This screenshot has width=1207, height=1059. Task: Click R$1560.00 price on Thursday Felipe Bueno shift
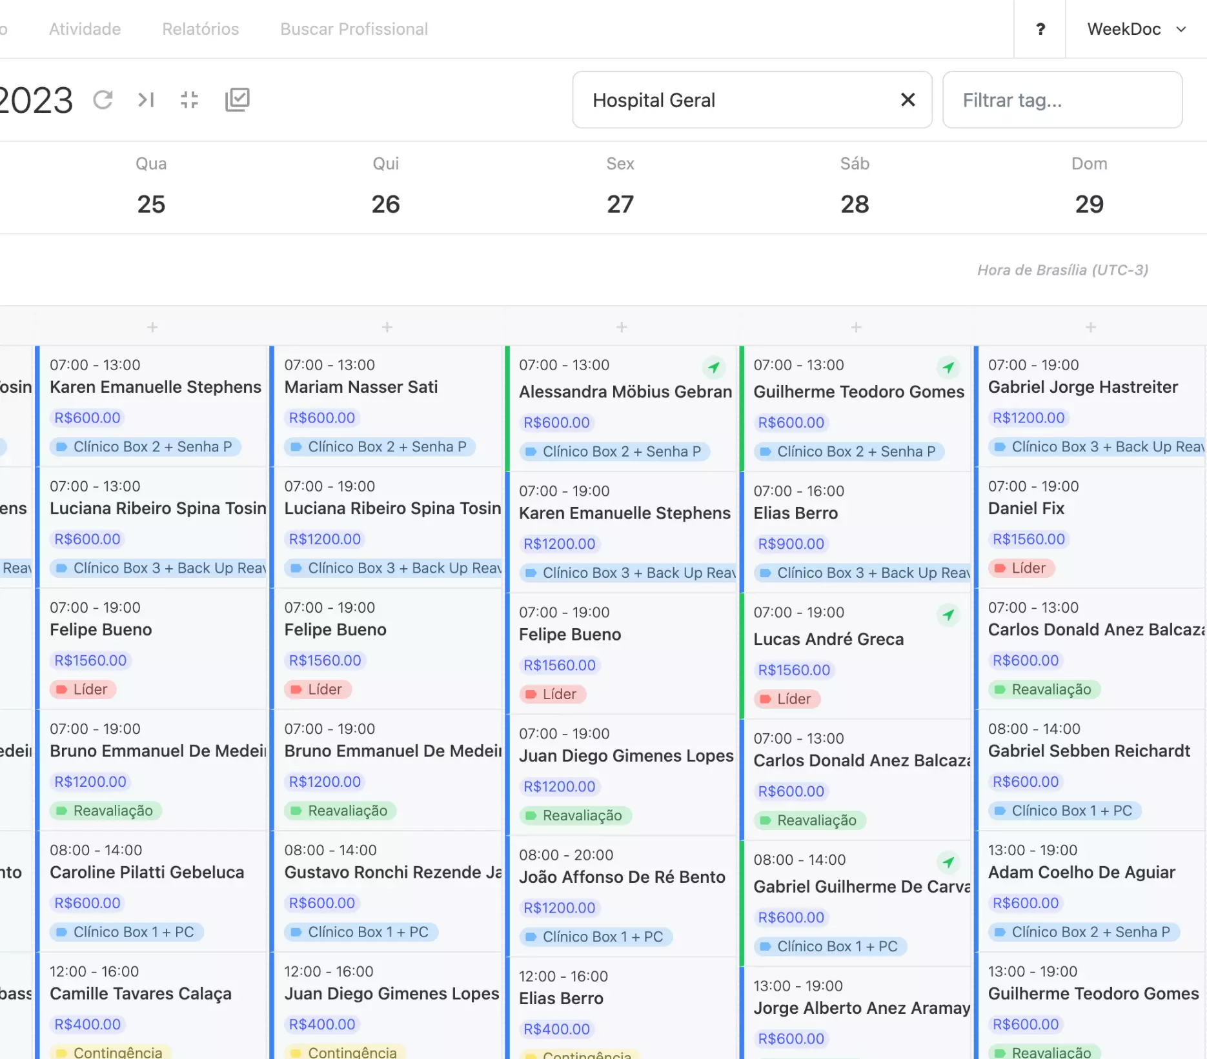(325, 660)
